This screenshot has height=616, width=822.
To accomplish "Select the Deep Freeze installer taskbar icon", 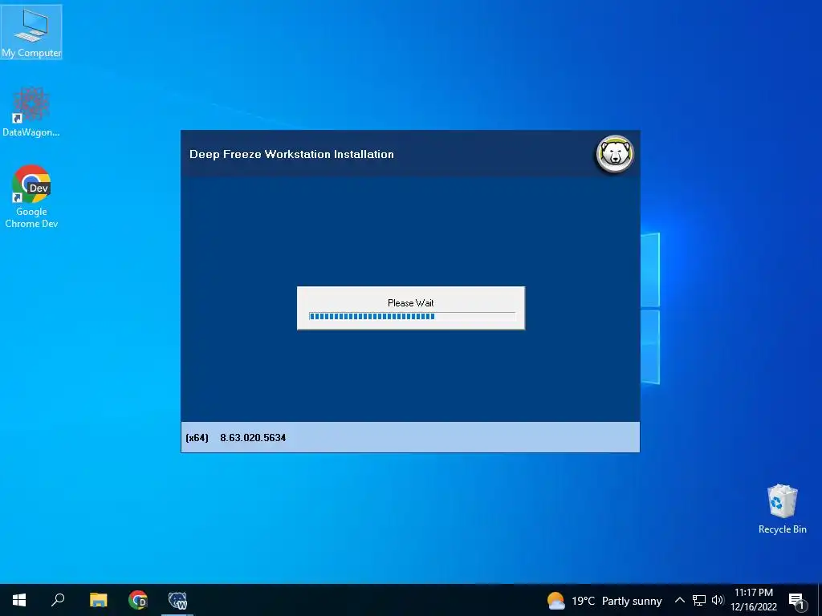I will (177, 600).
